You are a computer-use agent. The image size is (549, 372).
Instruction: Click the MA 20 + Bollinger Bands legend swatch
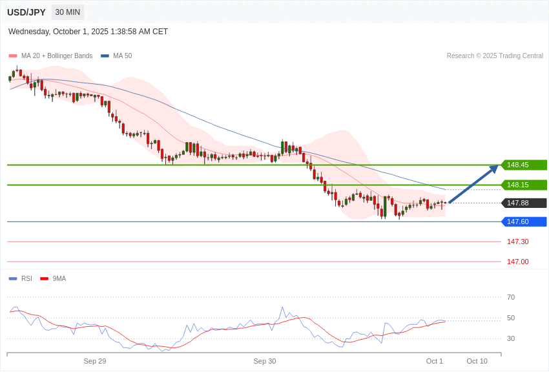point(13,56)
